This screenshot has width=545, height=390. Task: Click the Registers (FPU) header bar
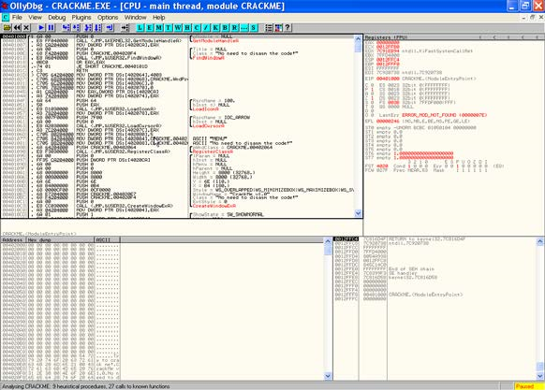(454, 36)
